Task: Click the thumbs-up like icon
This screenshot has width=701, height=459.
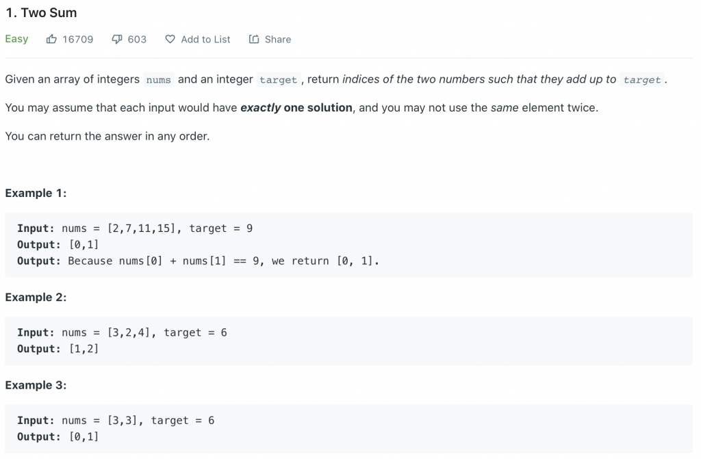Action: (51, 40)
